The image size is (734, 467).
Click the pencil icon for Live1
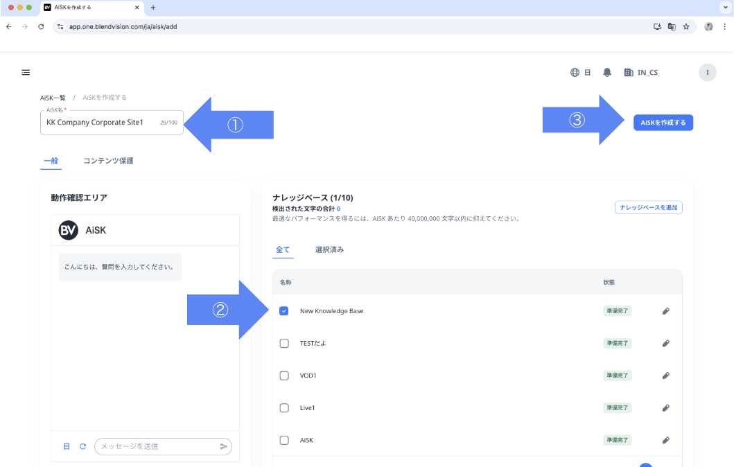[665, 407]
